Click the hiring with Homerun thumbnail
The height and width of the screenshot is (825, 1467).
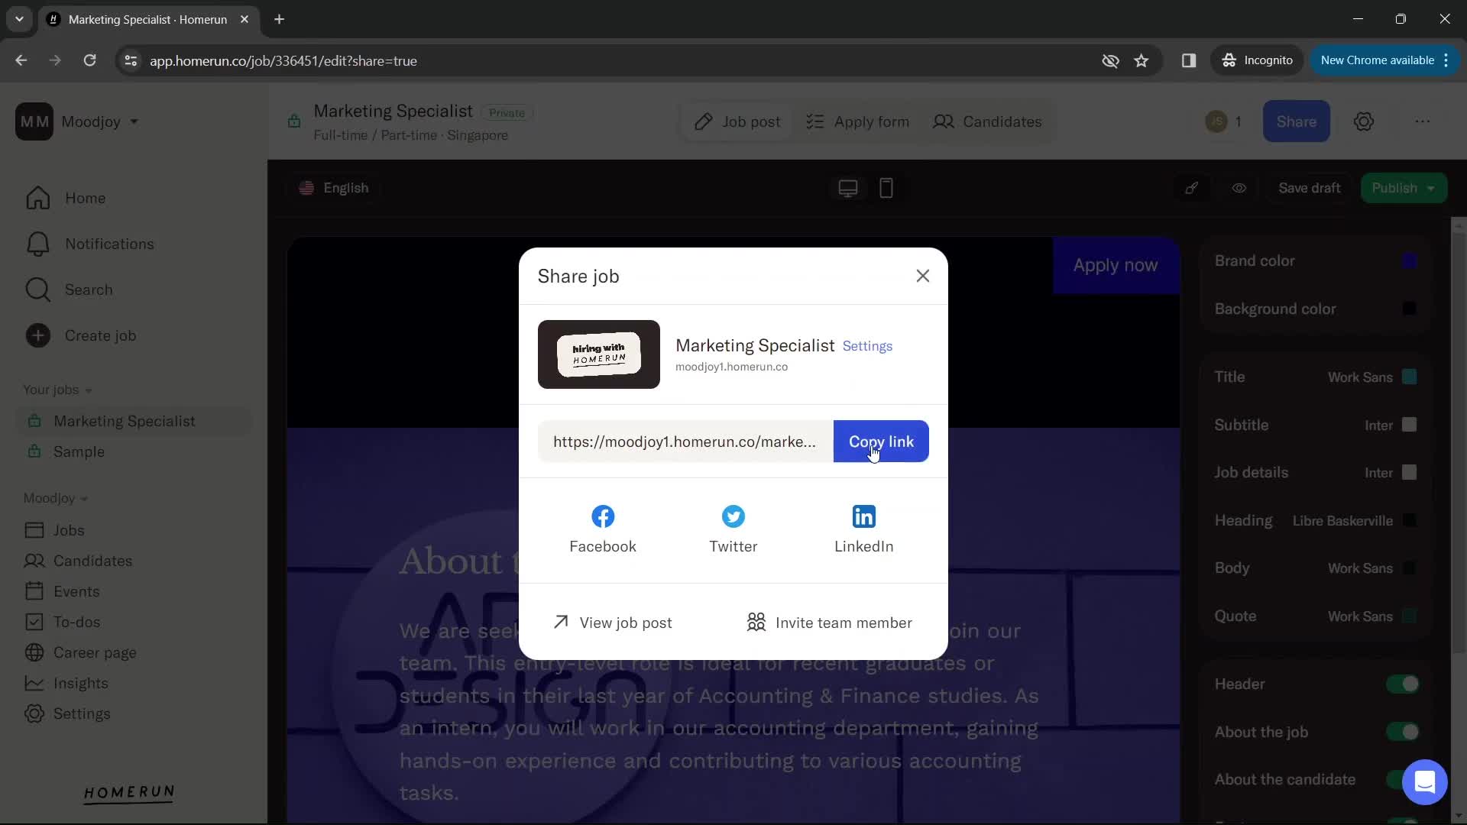(x=598, y=354)
